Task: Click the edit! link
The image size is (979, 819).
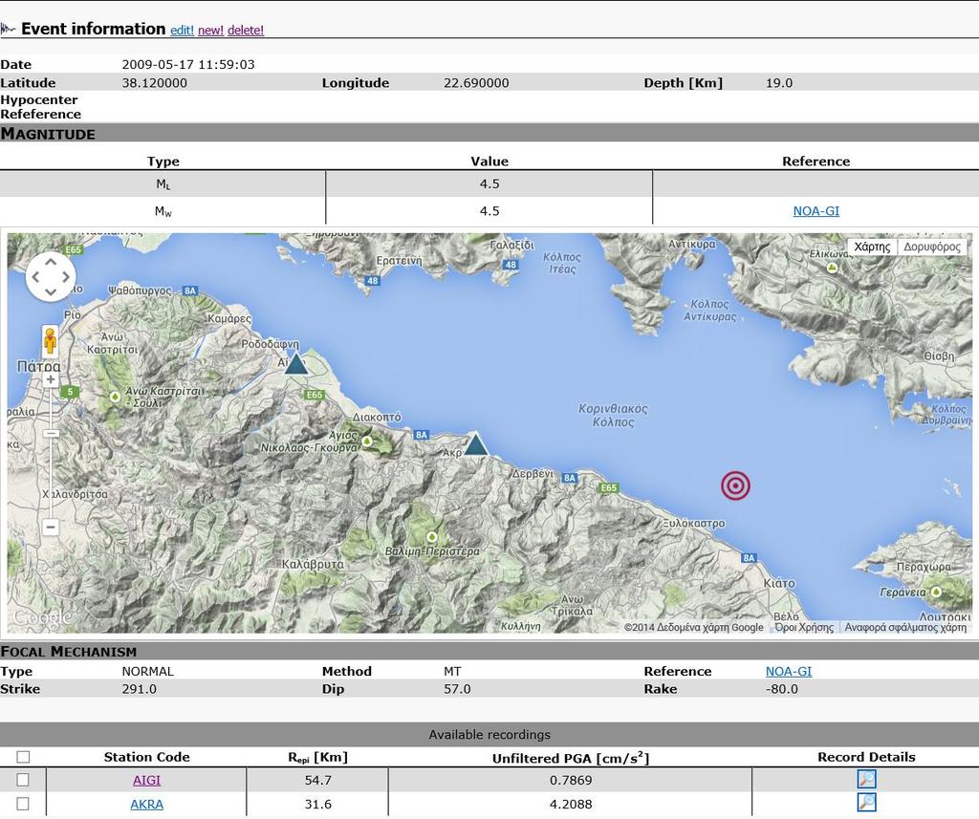Action: tap(183, 30)
